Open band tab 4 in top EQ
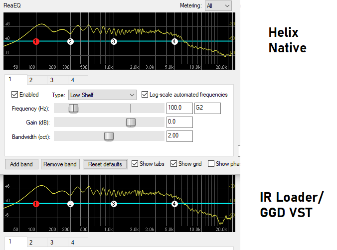This screenshot has height=250, width=337. tap(72, 80)
